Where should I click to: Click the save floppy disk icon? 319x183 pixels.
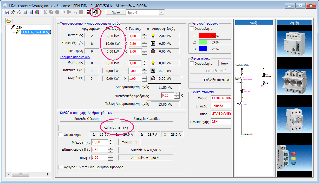(7, 12)
